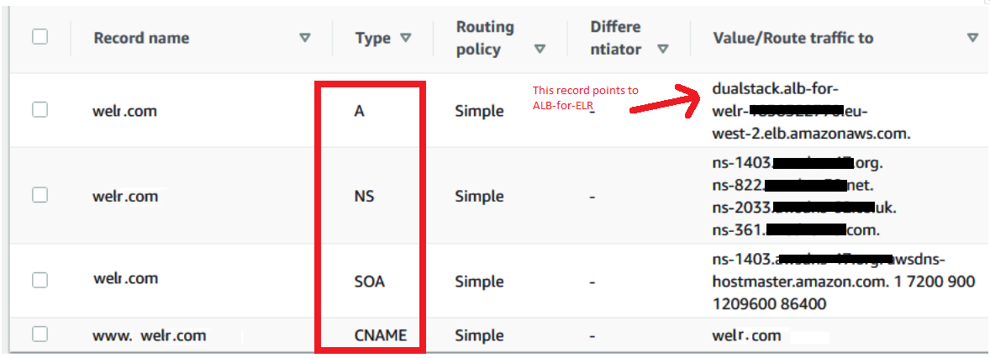Open the welr.com A record name
This screenshot has height=358, width=990.
pyautogui.click(x=125, y=110)
